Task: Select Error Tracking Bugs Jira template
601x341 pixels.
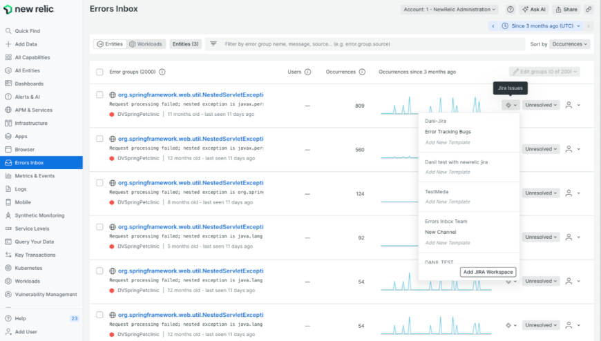Action: pyautogui.click(x=448, y=131)
